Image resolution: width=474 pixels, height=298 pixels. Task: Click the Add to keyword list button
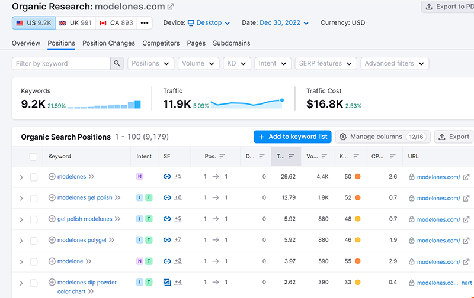292,137
